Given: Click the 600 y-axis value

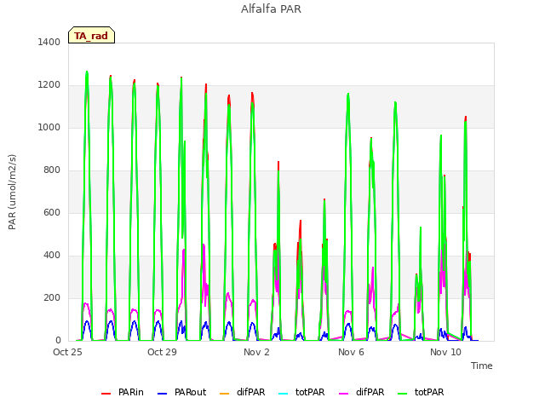Looking at the screenshot, I should point(52,212).
